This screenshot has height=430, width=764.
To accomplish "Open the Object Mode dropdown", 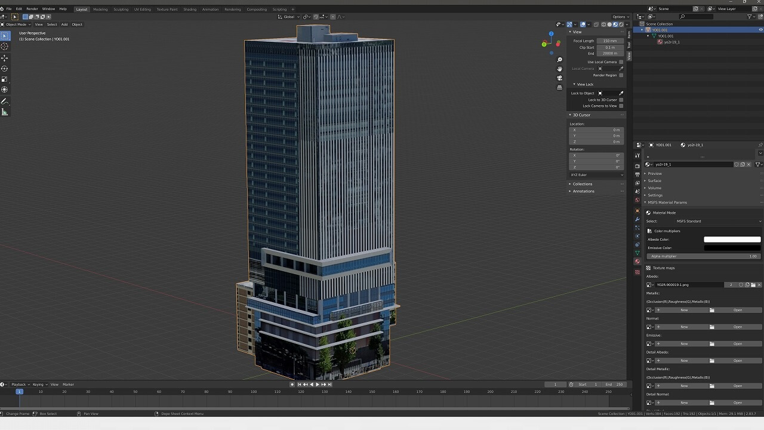I will [17, 24].
